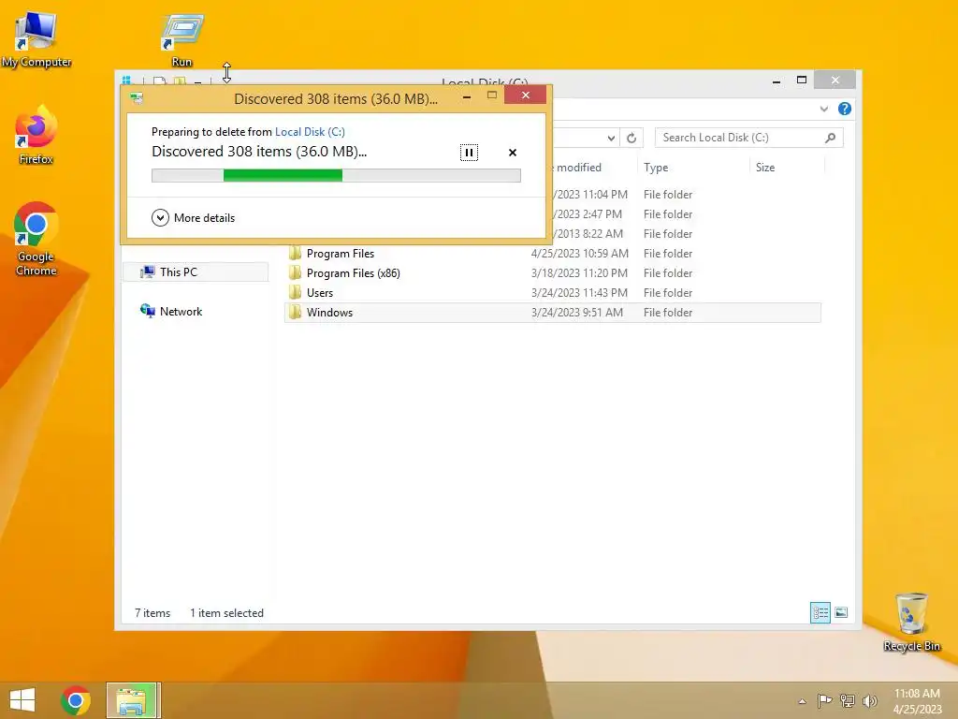Click the Program Files (x86) folder icon
This screenshot has height=719, width=958.
pos(295,272)
